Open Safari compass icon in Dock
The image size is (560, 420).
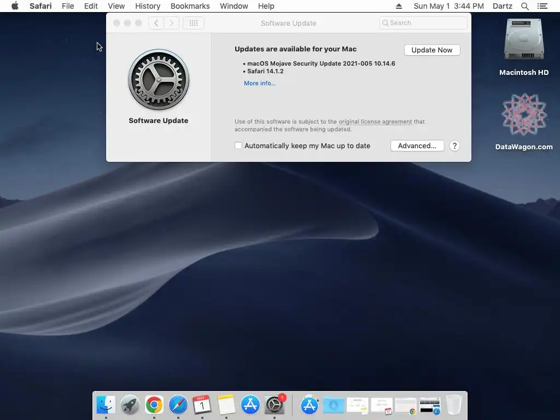[x=178, y=405]
